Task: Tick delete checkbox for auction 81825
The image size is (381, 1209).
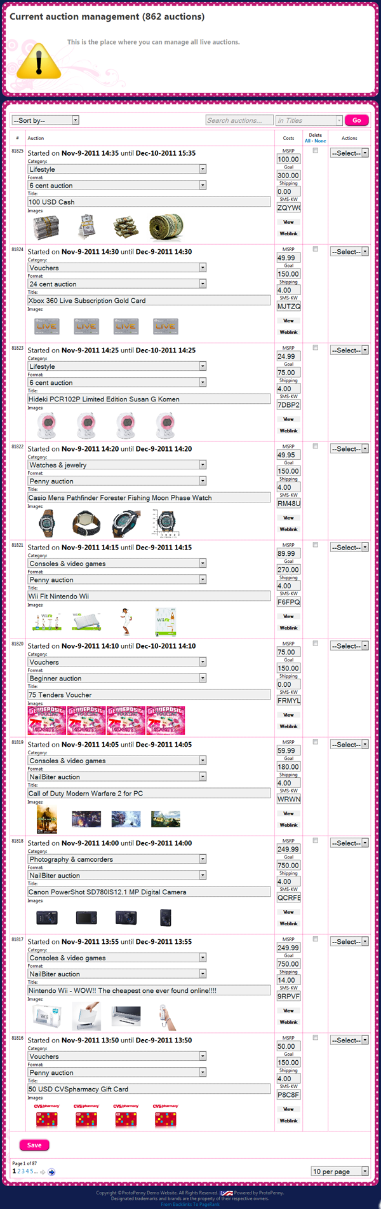Action: [316, 151]
